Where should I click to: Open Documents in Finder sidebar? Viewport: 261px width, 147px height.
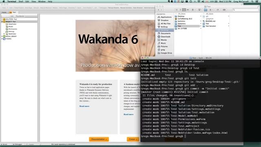(164, 33)
